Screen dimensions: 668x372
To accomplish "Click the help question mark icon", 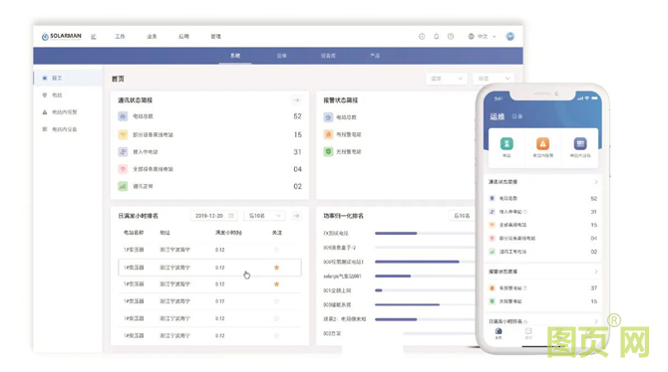I will [x=451, y=37].
